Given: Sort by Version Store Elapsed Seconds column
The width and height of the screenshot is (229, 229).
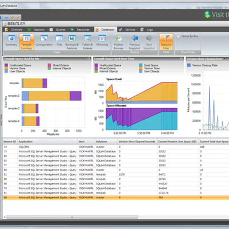Looking at the screenshot, I should (137, 141).
